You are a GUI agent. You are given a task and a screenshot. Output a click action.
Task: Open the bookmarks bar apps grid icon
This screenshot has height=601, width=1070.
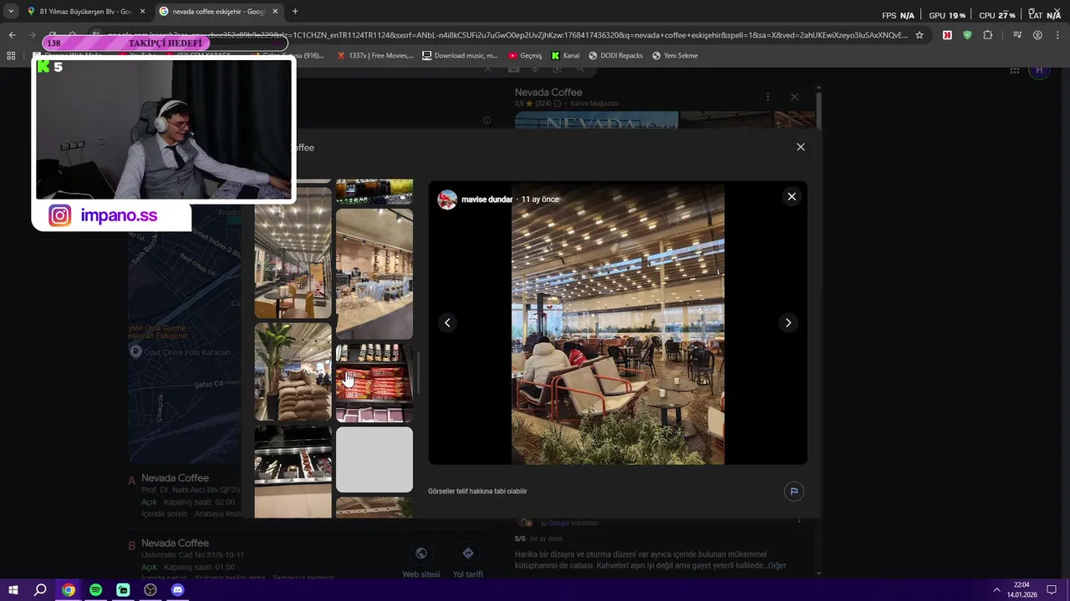coord(11,56)
